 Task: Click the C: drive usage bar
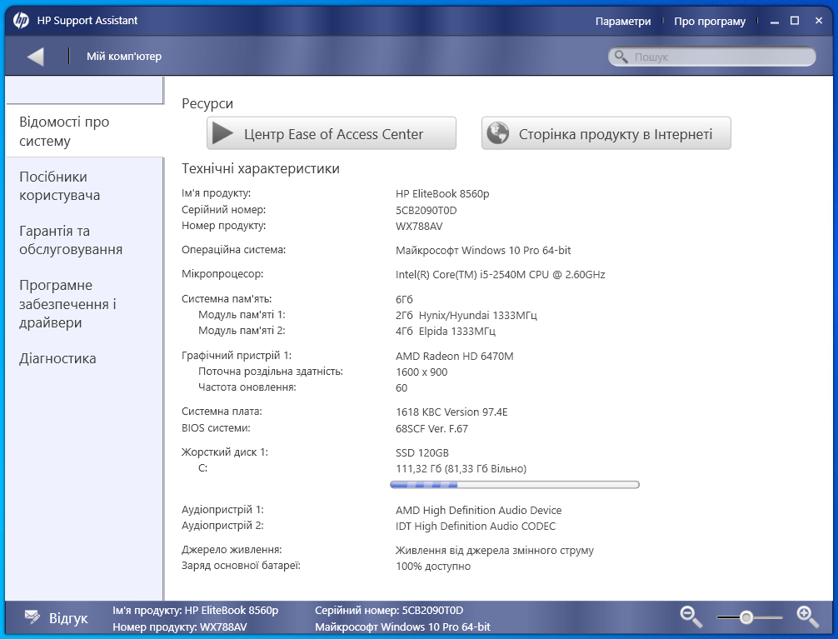pos(515,485)
